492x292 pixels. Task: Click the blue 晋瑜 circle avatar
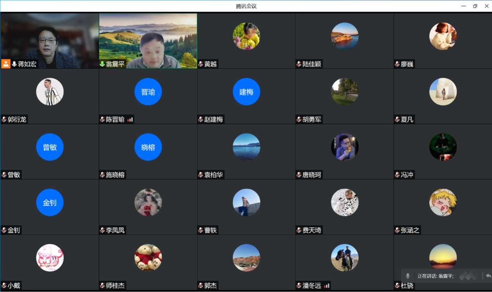click(148, 92)
